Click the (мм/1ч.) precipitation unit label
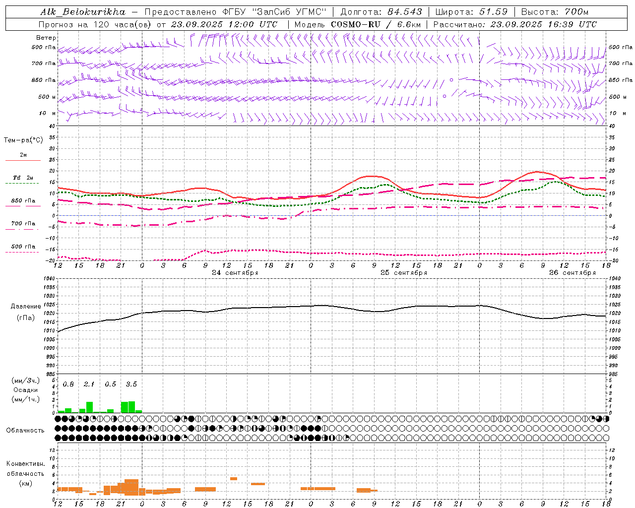This screenshot has width=635, height=508. [x=25, y=399]
